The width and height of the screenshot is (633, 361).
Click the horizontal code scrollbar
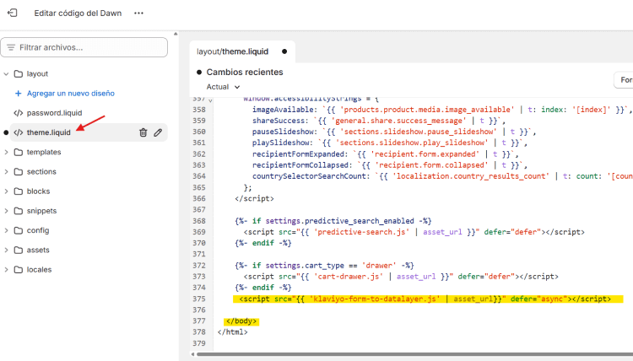click(x=414, y=354)
